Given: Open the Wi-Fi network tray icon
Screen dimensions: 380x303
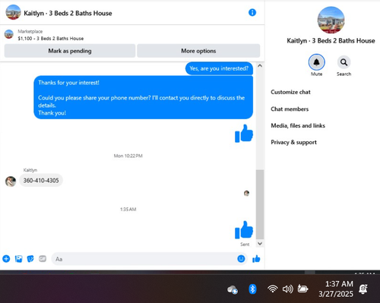Looking at the screenshot, I should [x=273, y=289].
